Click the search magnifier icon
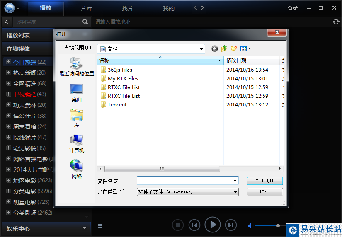Image resolution: width=342 pixels, height=237 pixels. click(85, 22)
